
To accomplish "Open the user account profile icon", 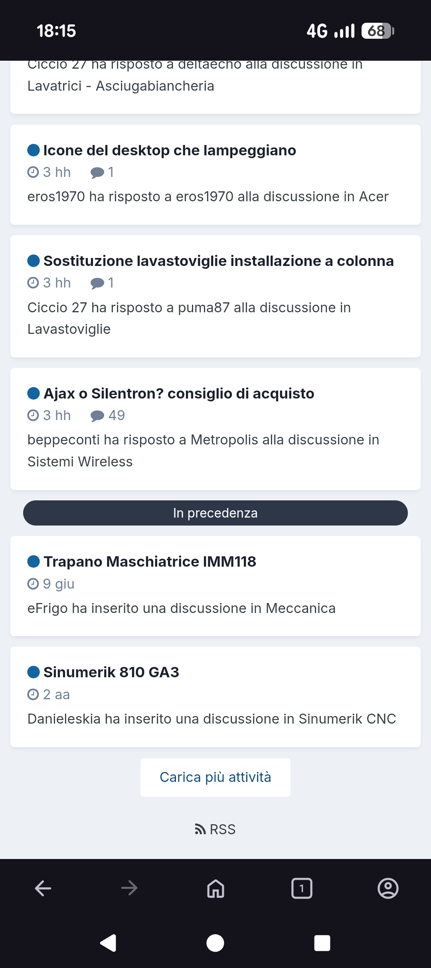I will (x=388, y=889).
